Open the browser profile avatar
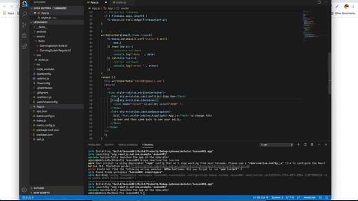 tap(346, 6)
